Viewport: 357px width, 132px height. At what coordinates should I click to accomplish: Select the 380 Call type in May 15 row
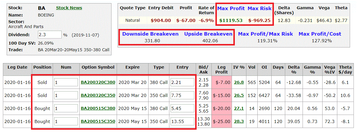pyautogui.click(x=159, y=108)
